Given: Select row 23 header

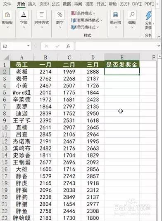Looking at the screenshot, I should 5,218.
